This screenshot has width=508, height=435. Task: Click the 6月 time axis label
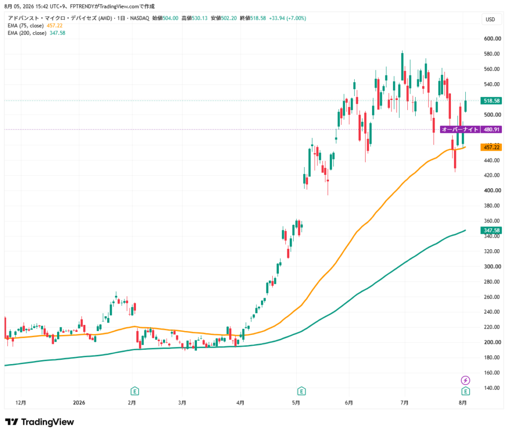(349, 403)
